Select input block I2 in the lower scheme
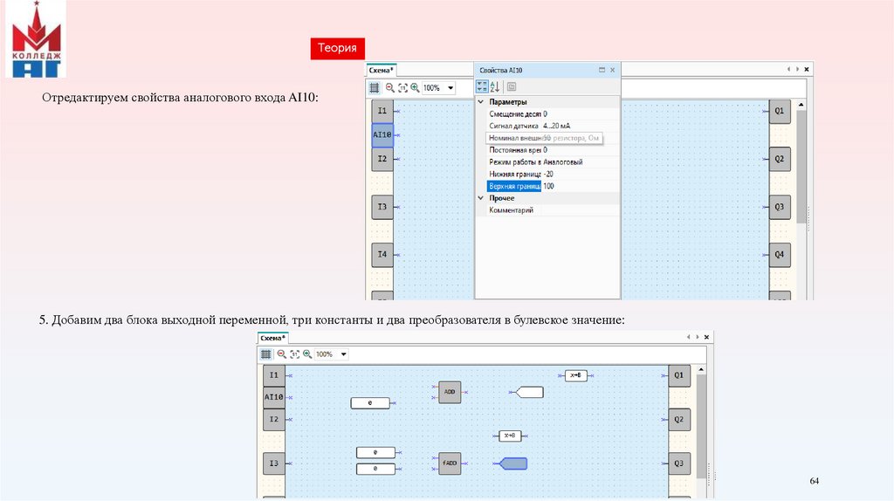Screen dimensions: 894x501 273,420
